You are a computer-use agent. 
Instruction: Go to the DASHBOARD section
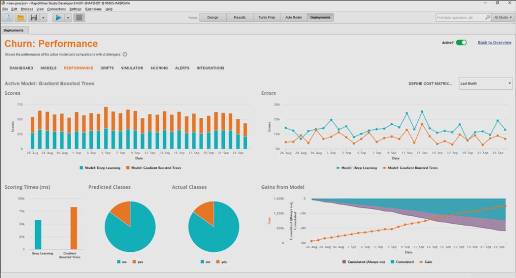click(x=21, y=68)
